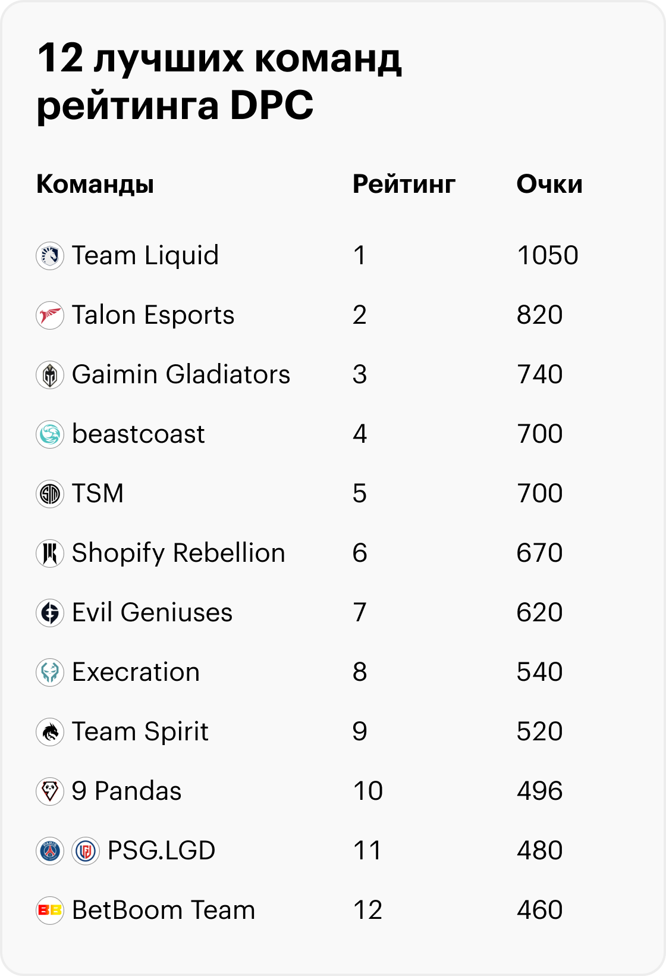The image size is (666, 976).
Task: Click the Team Liquid team name
Action: click(x=146, y=256)
